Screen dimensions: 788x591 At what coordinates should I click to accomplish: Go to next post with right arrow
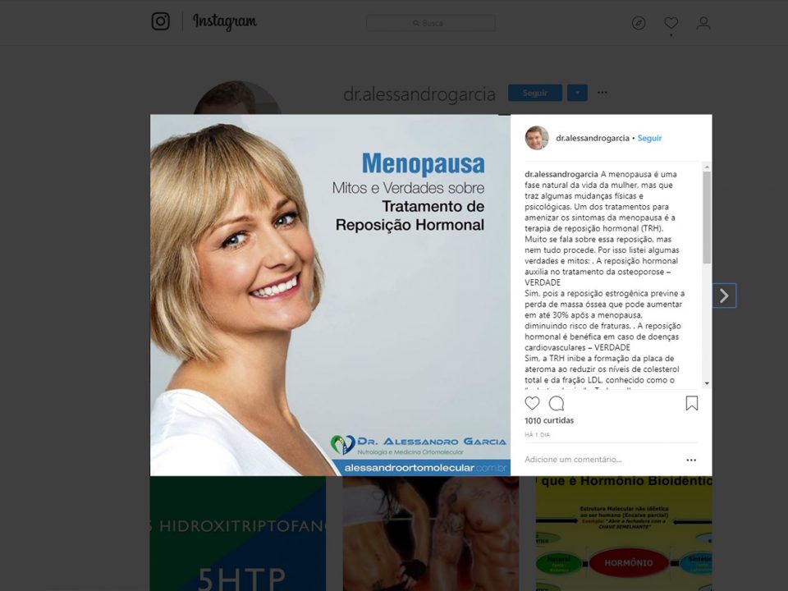724,295
